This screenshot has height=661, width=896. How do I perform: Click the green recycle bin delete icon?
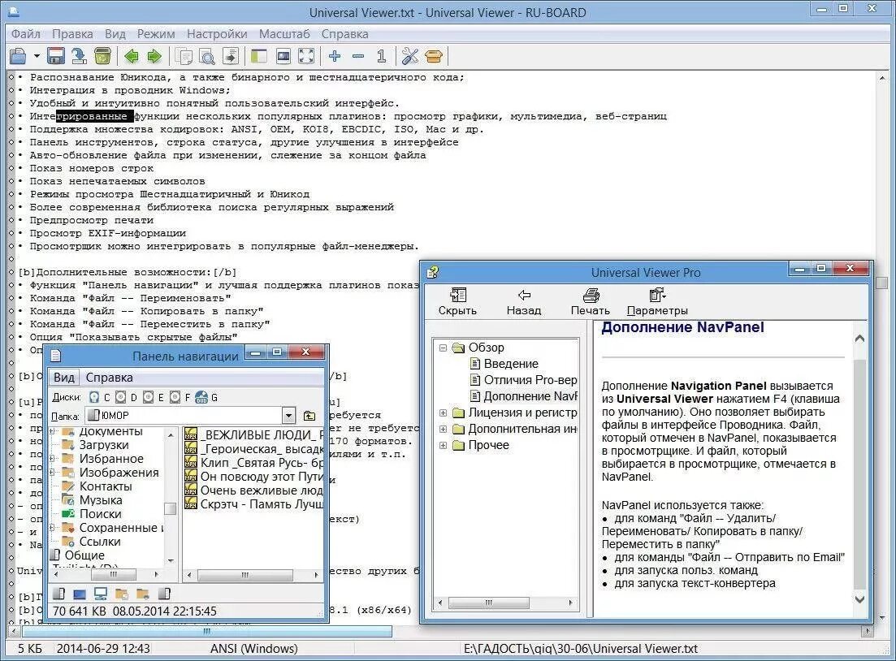pyautogui.click(x=102, y=56)
